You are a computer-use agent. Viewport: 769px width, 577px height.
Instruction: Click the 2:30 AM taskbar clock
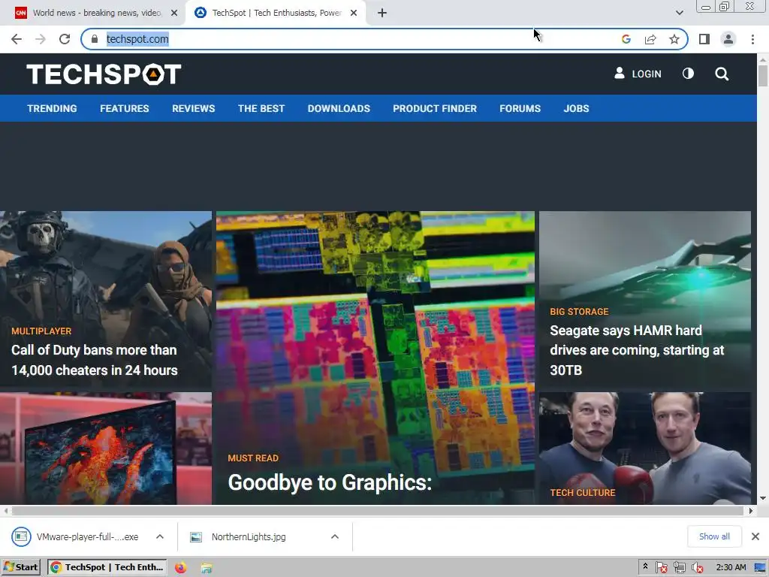tap(731, 567)
